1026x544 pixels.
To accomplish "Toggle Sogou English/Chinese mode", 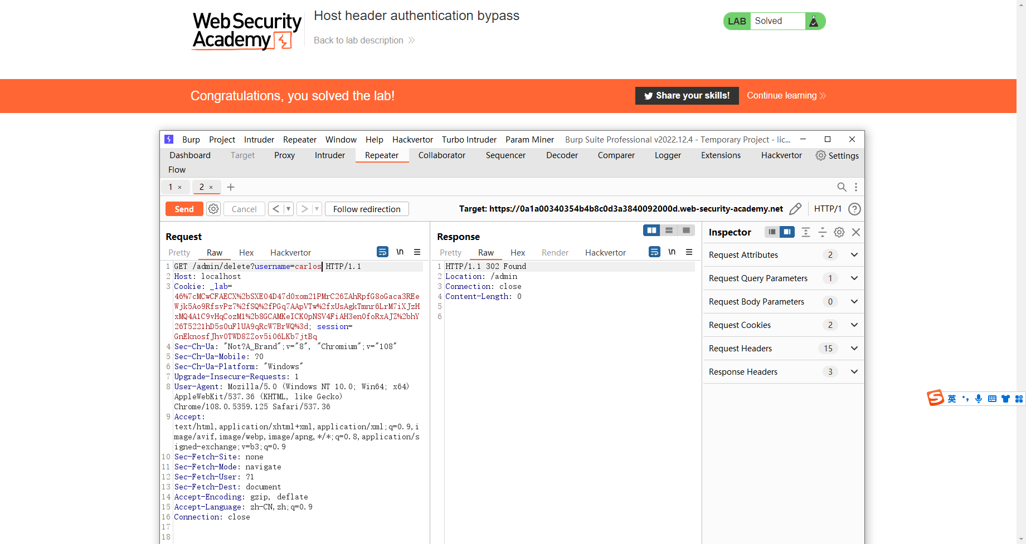I will tap(952, 399).
